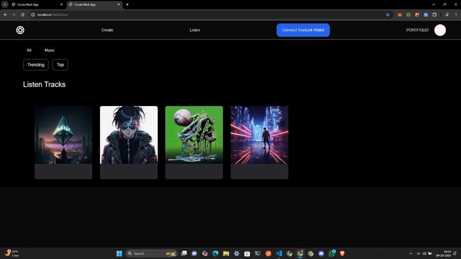Open Task View on the taskbar
This screenshot has width=461, height=259.
[x=184, y=253]
